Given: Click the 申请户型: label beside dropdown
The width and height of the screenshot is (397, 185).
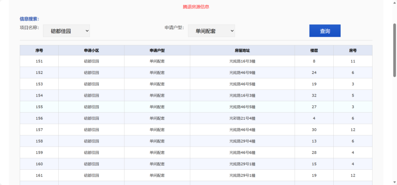Looking at the screenshot, I should coord(174,28).
